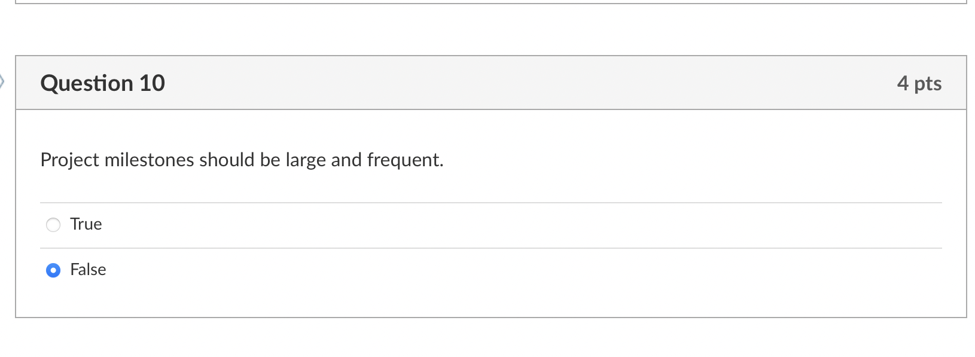Screen dimensions: 975x357
Task: Click the filled False radio button
Action: pyautogui.click(x=54, y=270)
